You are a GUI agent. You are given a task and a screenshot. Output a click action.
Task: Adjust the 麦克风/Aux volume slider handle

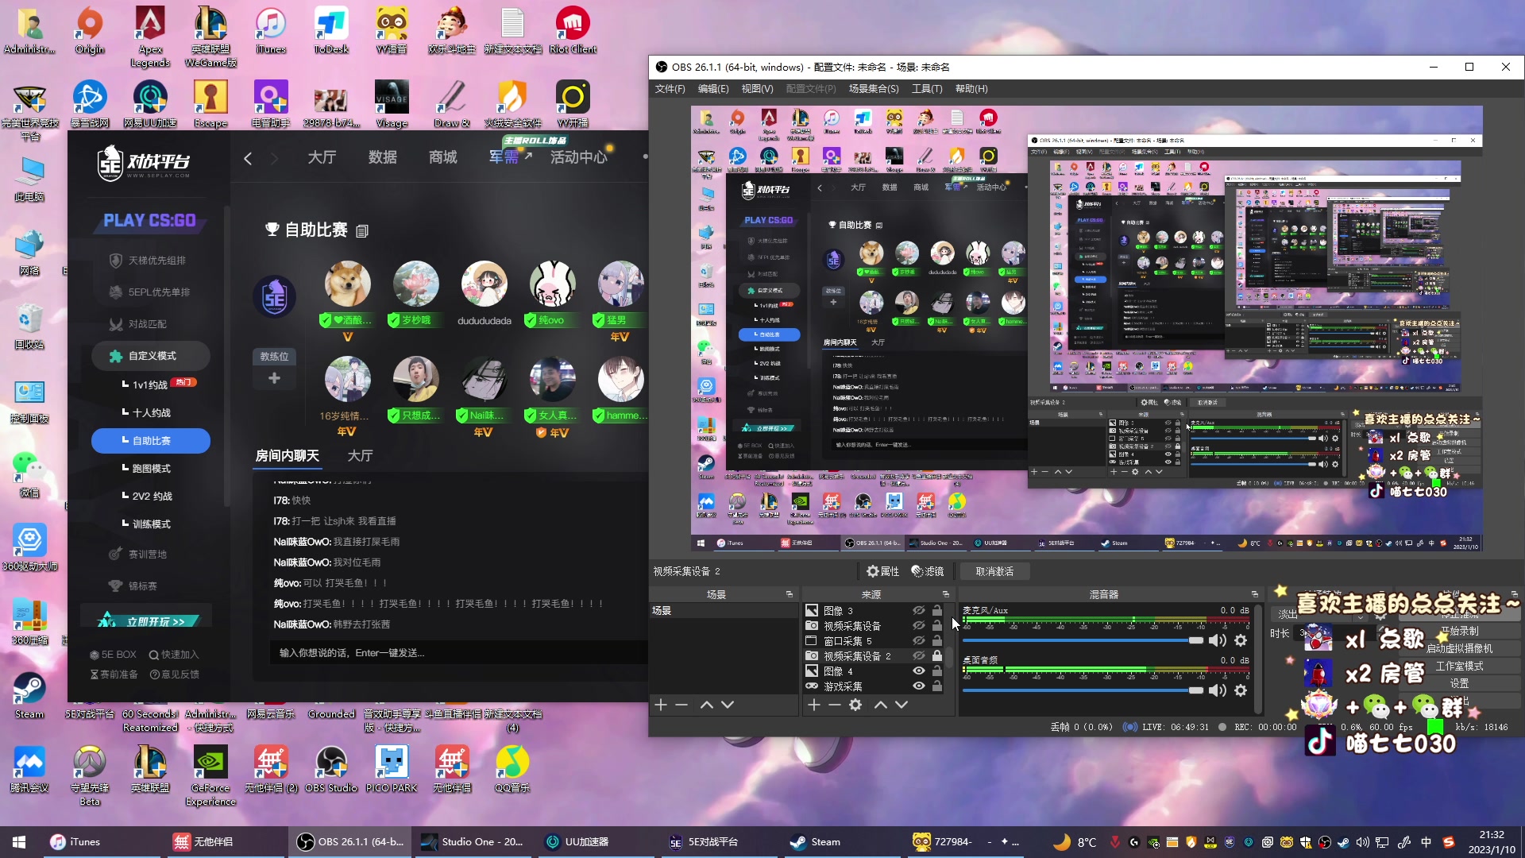(1195, 640)
